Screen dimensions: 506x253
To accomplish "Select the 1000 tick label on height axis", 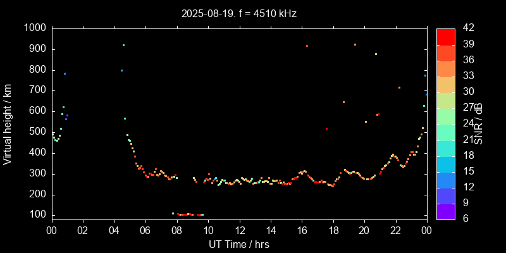I will [x=34, y=28].
